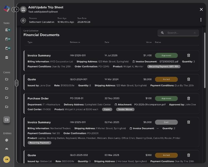
Task: Click Approved status of INV-2026-001
Action: tap(166, 55)
